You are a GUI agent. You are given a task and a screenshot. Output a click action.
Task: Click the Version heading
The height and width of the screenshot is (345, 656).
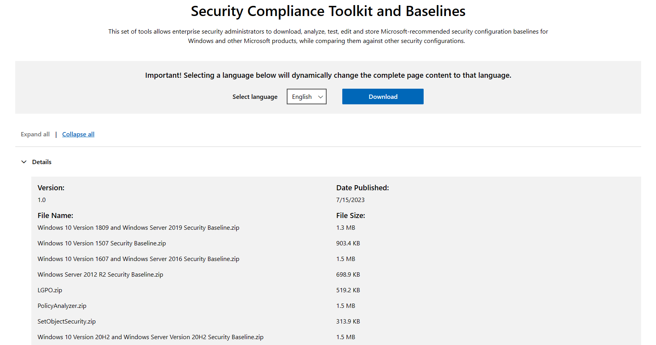51,188
